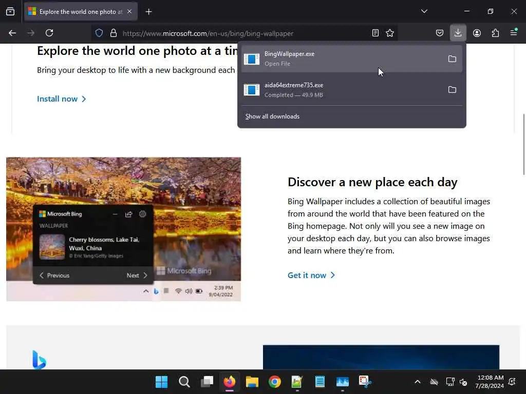Show BingWallpaper.exe in folder
This screenshot has width=526, height=394.
tap(452, 58)
